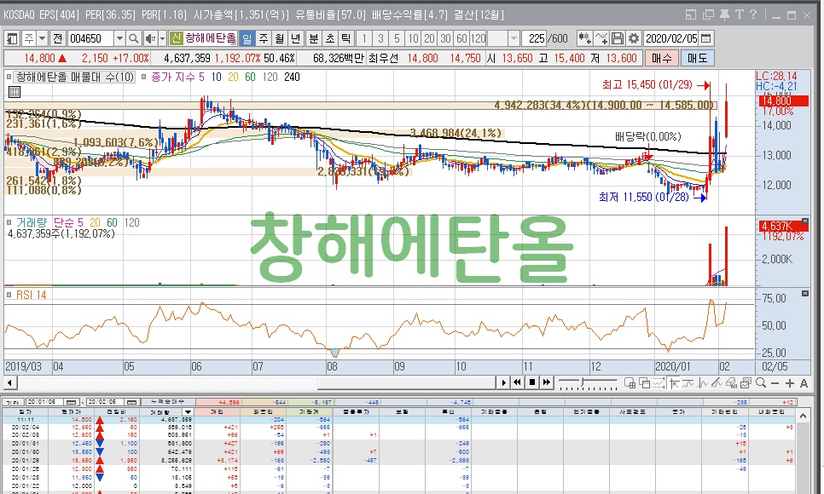Click the rewind button in replay controls
This screenshot has height=494, width=824.
click(517, 382)
